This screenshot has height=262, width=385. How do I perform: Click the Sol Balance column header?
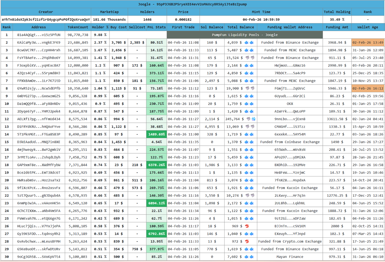coord(212,27)
